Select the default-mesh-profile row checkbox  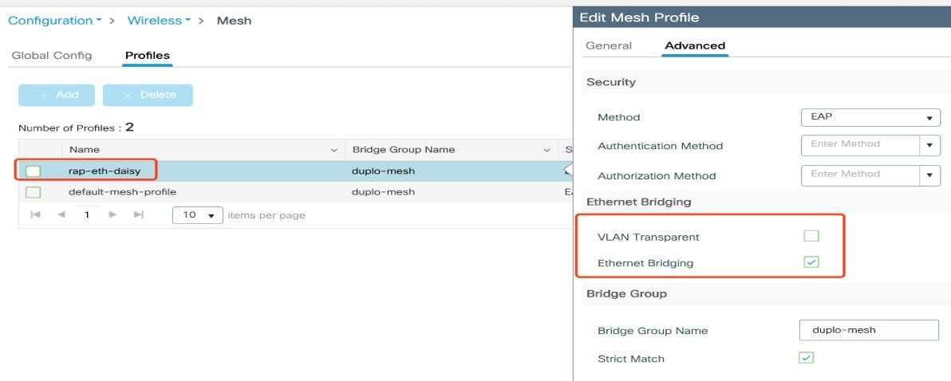34,192
